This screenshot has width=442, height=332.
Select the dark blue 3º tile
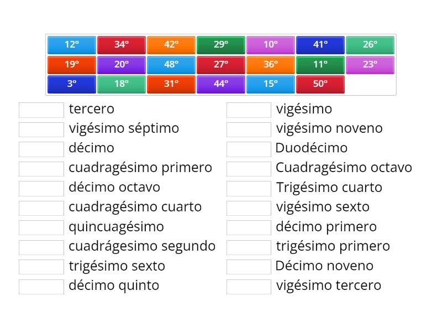click(72, 84)
